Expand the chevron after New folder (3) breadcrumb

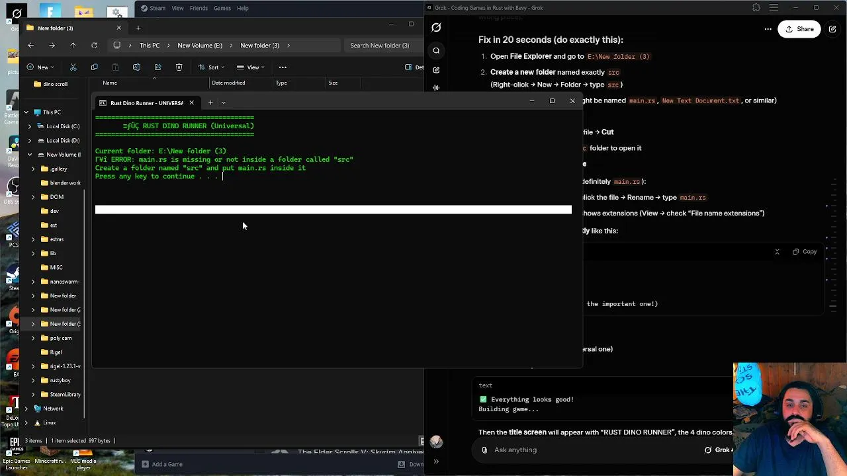(x=288, y=45)
